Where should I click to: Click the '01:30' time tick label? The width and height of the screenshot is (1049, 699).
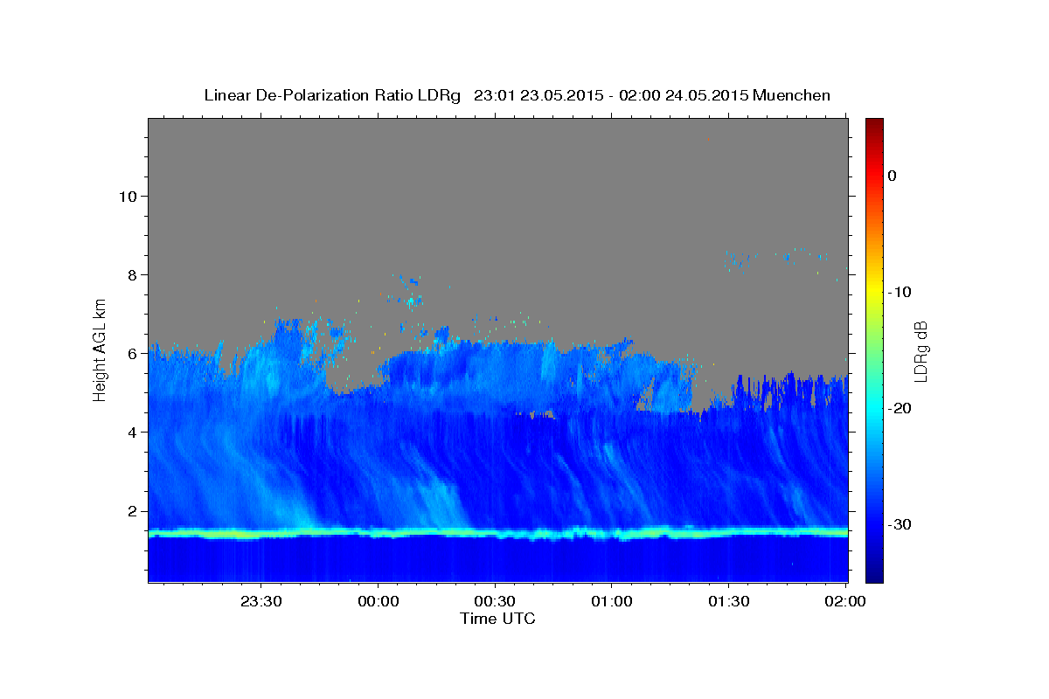coord(728,602)
